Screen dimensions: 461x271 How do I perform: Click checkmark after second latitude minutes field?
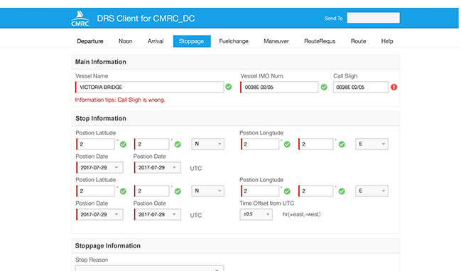(178, 191)
